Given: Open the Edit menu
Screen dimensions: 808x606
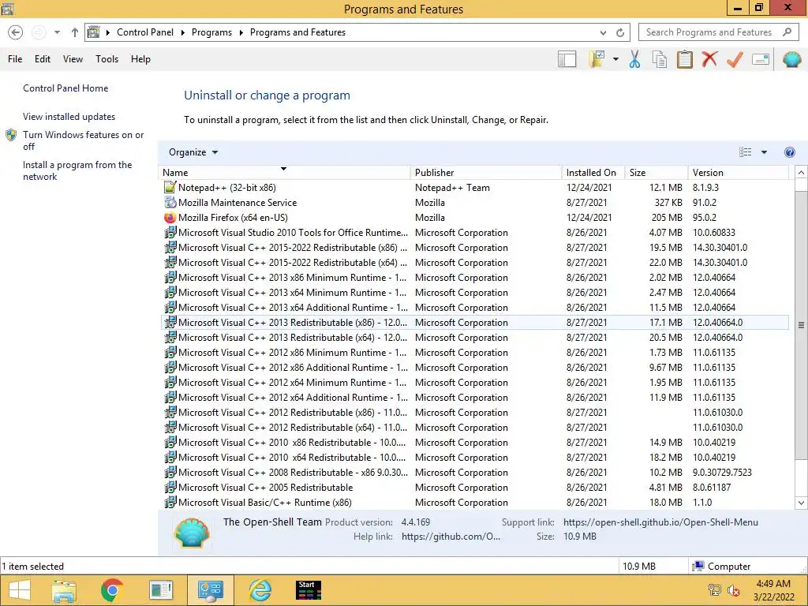Looking at the screenshot, I should click(43, 58).
